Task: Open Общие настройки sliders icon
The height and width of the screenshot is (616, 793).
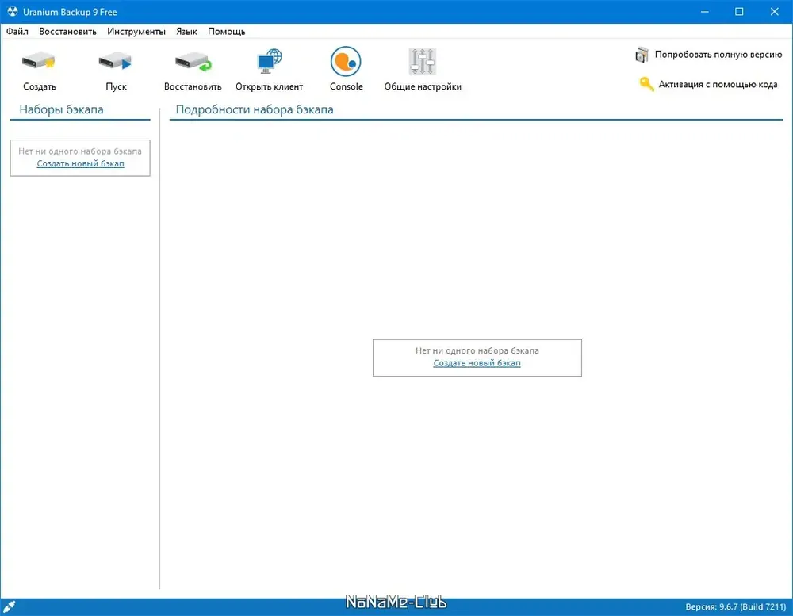Action: [422, 61]
